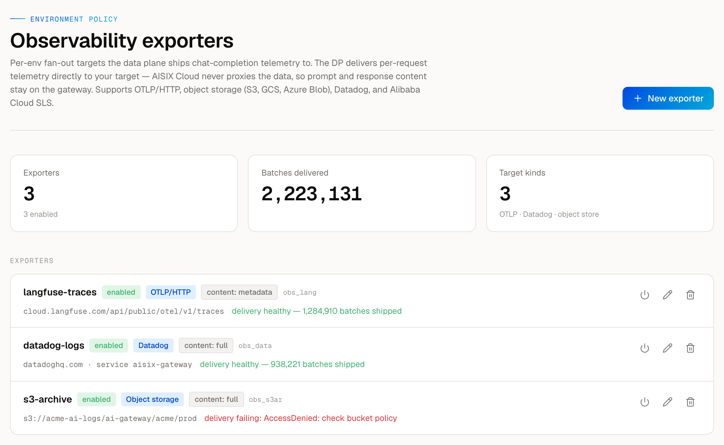The height and width of the screenshot is (445, 724).
Task: Open the Target kinds summary card
Action: point(600,193)
